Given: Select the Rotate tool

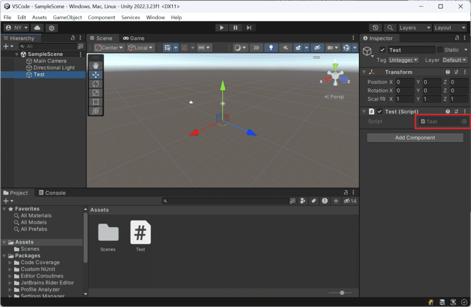Looking at the screenshot, I should pyautogui.click(x=95, y=84).
